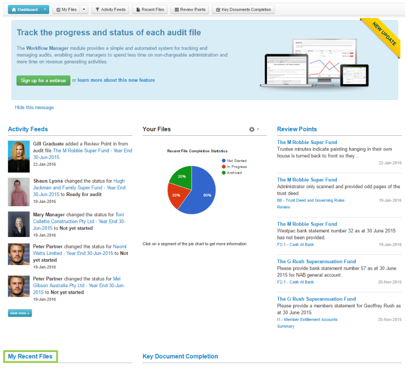Open the Review Points toolbar tab
The height and width of the screenshot is (370, 408).
(190, 9)
